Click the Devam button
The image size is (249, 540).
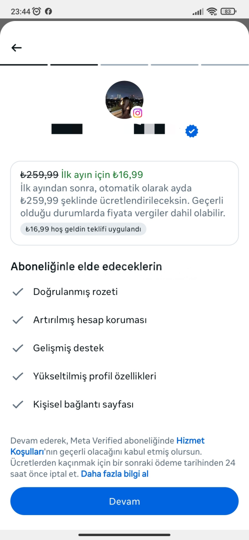click(124, 501)
